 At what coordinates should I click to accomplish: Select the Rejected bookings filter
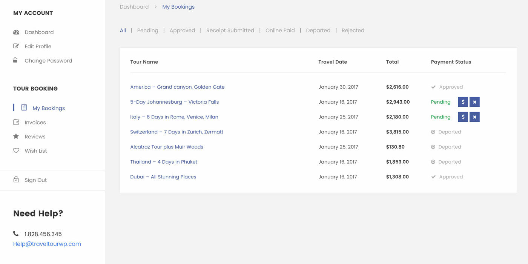[353, 31]
